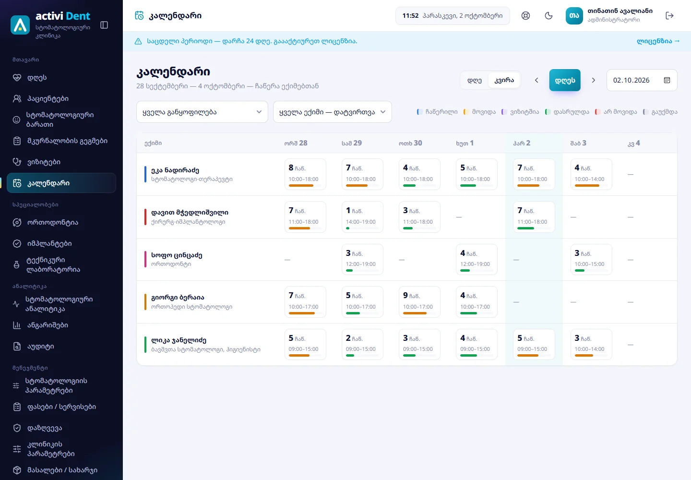Select კალენდარი sidebar item
Viewport: 691px width, 480px height.
[x=61, y=183]
